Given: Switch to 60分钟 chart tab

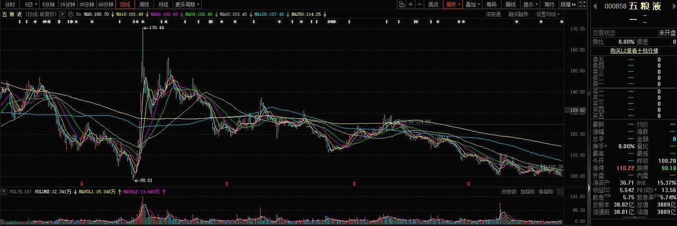Looking at the screenshot, I should point(105,4).
